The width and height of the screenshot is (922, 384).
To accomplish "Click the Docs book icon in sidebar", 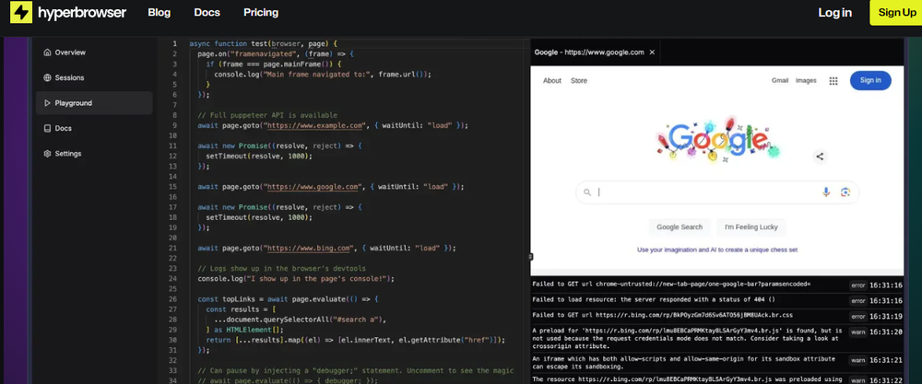I will coord(47,128).
